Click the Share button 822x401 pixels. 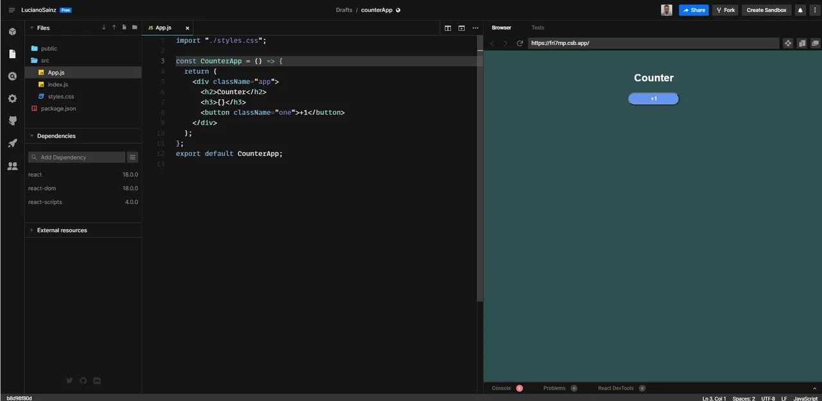click(x=694, y=10)
